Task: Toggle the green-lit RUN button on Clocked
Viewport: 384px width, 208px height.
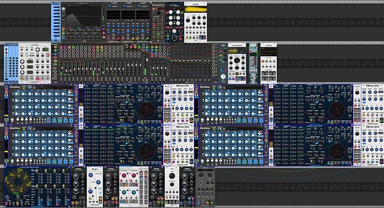Action: point(27,56)
